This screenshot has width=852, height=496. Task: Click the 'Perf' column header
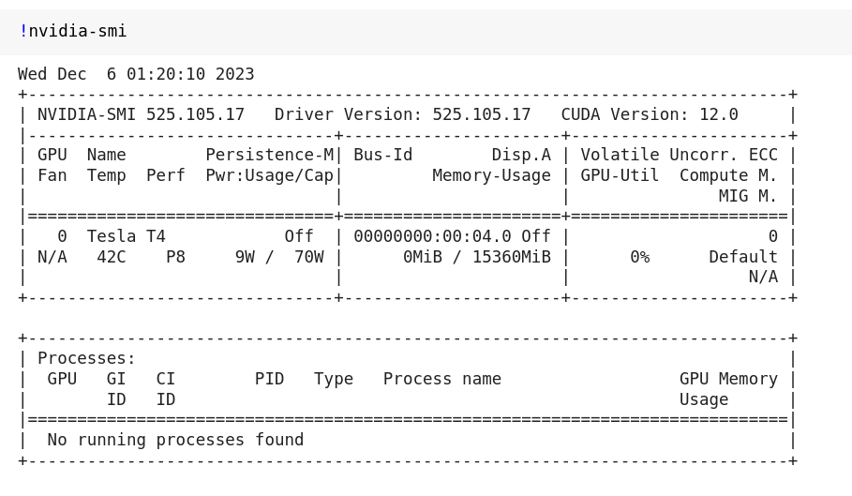[x=166, y=175]
